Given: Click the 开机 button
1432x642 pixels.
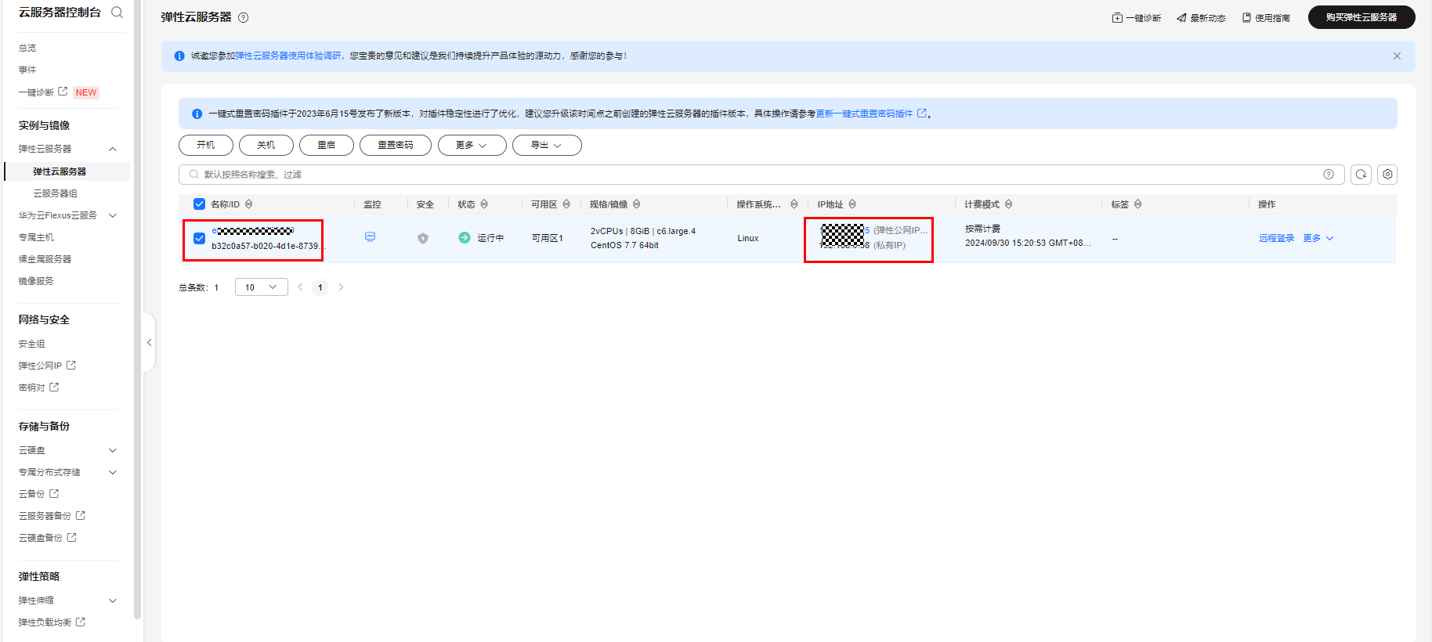Looking at the screenshot, I should (206, 146).
